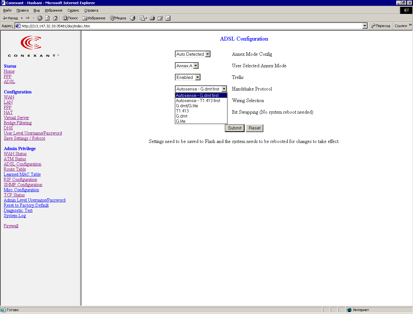Open the Файл menu
Image resolution: width=413 pixels, height=314 pixels.
(x=7, y=10)
